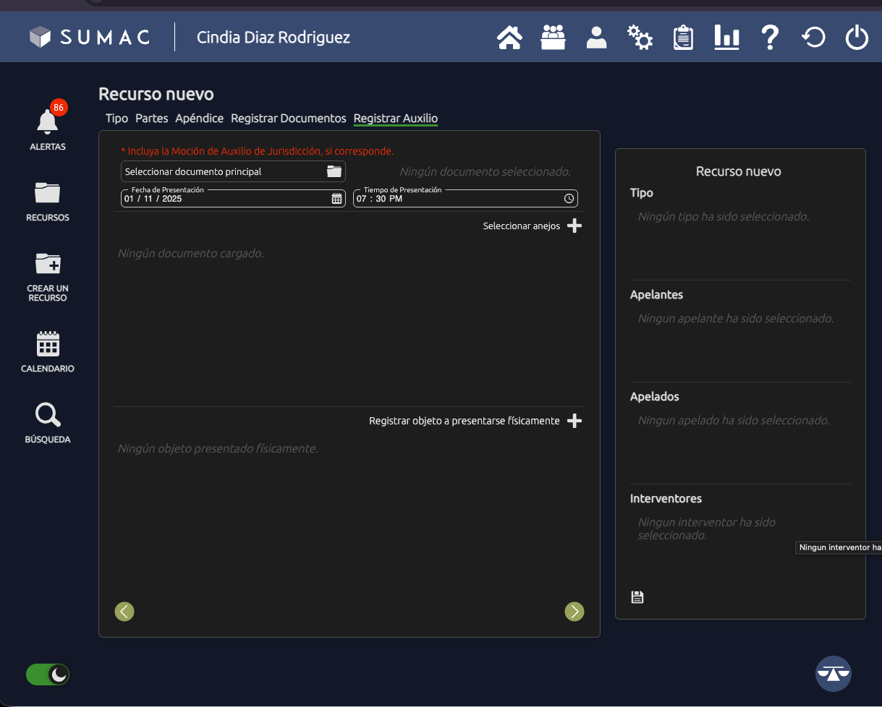Image resolution: width=882 pixels, height=707 pixels.
Task: Click the Seleccionar anejos plus button
Action: (574, 226)
